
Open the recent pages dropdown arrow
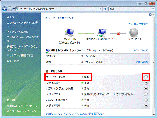click(14, 9)
